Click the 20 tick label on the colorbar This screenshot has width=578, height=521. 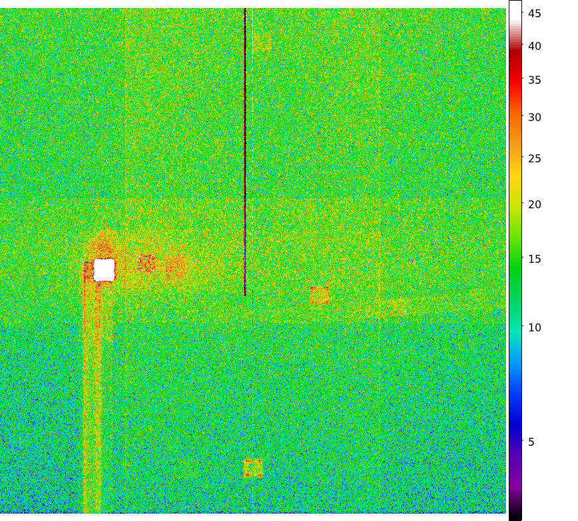(x=535, y=204)
